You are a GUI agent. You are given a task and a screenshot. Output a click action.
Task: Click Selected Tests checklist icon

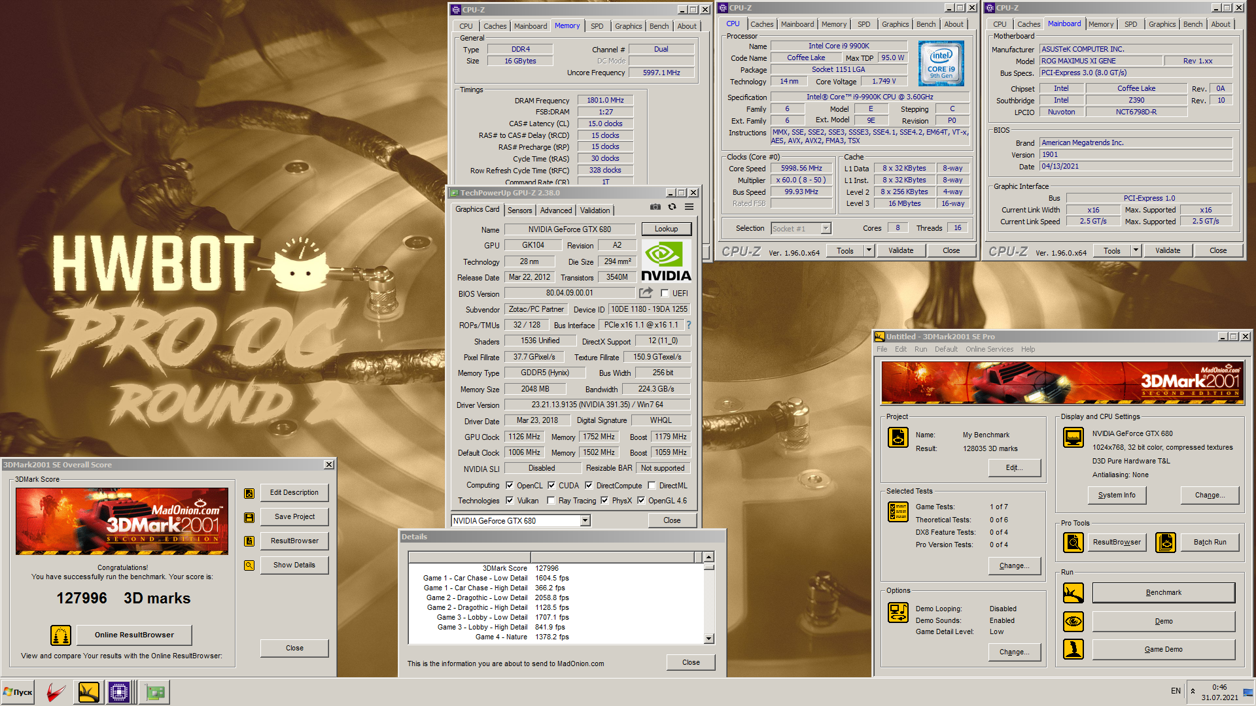point(898,512)
